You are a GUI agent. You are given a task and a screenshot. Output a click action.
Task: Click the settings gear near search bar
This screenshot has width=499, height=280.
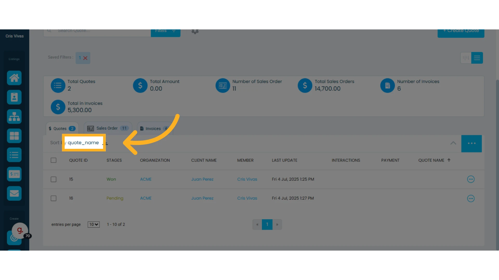pos(195,31)
